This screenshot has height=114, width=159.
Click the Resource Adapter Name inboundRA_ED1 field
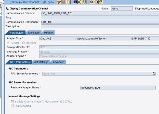[118, 87]
